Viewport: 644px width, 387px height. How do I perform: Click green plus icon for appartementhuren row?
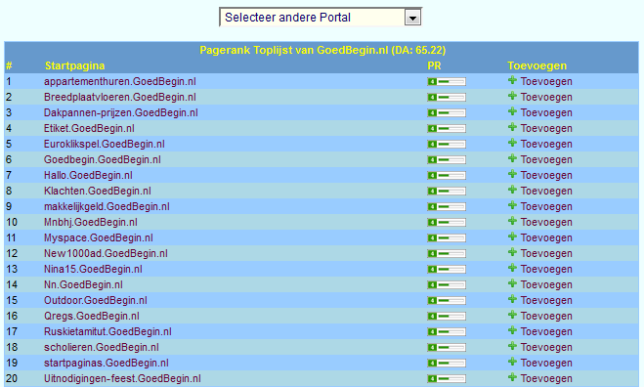tap(512, 80)
